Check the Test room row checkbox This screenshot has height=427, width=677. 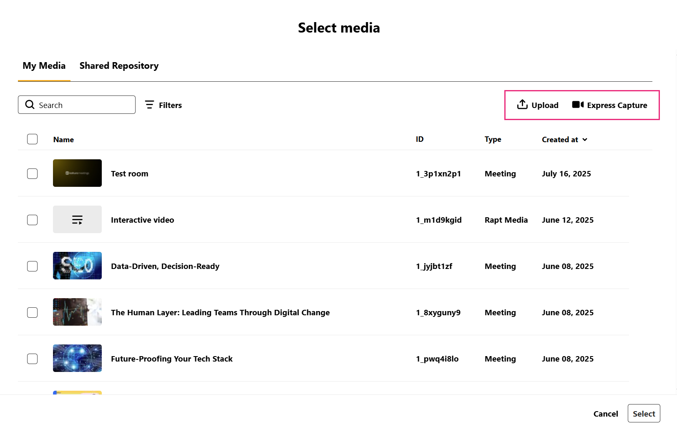tap(32, 173)
